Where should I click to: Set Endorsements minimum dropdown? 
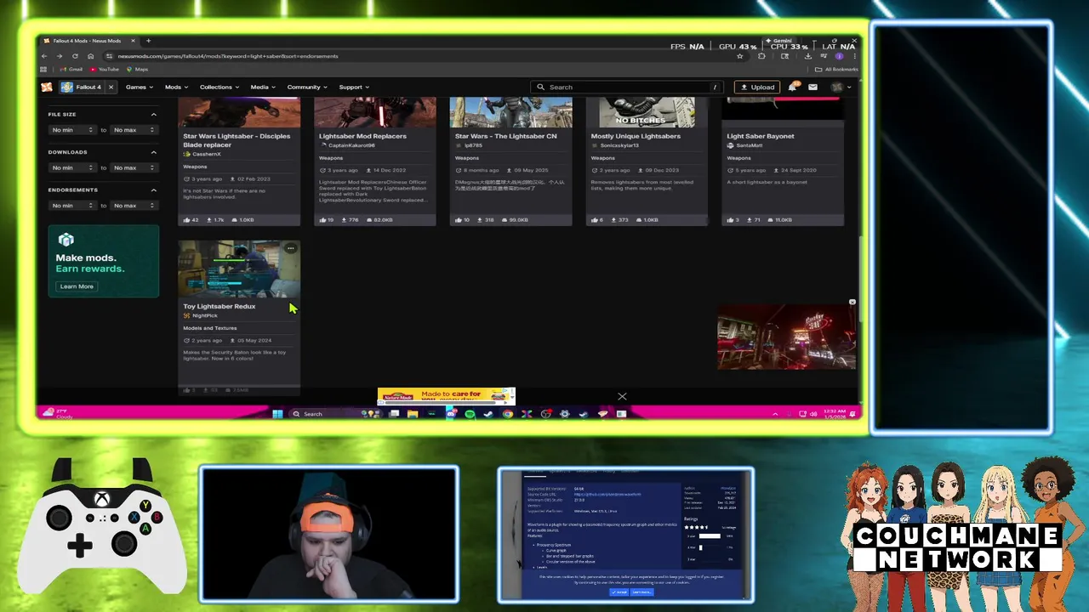point(72,205)
